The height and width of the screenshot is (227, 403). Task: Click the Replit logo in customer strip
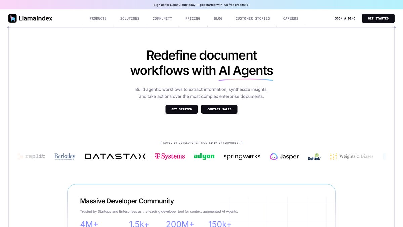31,156
